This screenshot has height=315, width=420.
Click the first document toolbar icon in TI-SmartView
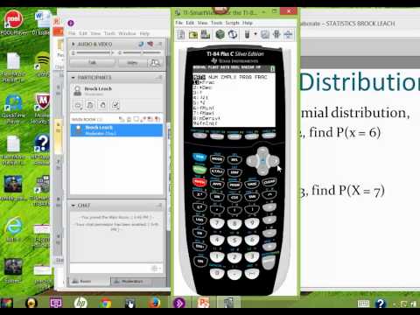(181, 35)
